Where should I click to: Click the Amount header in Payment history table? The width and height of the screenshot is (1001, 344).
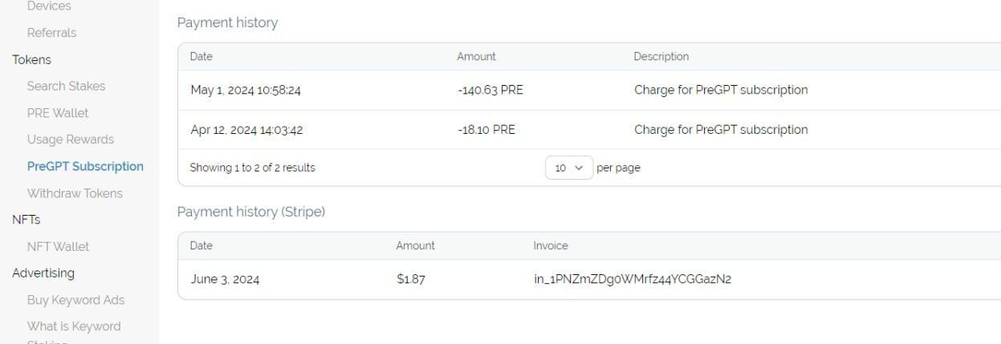(x=476, y=57)
